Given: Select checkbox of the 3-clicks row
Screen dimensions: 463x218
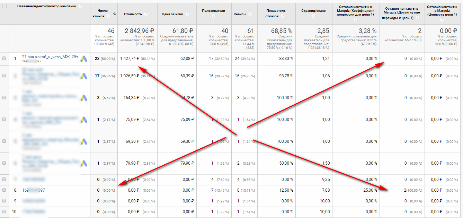Looking at the screenshot, I should [x=4, y=98].
